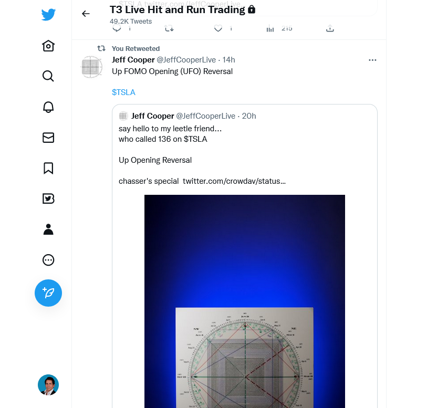Open the Explore search page

point(48,77)
